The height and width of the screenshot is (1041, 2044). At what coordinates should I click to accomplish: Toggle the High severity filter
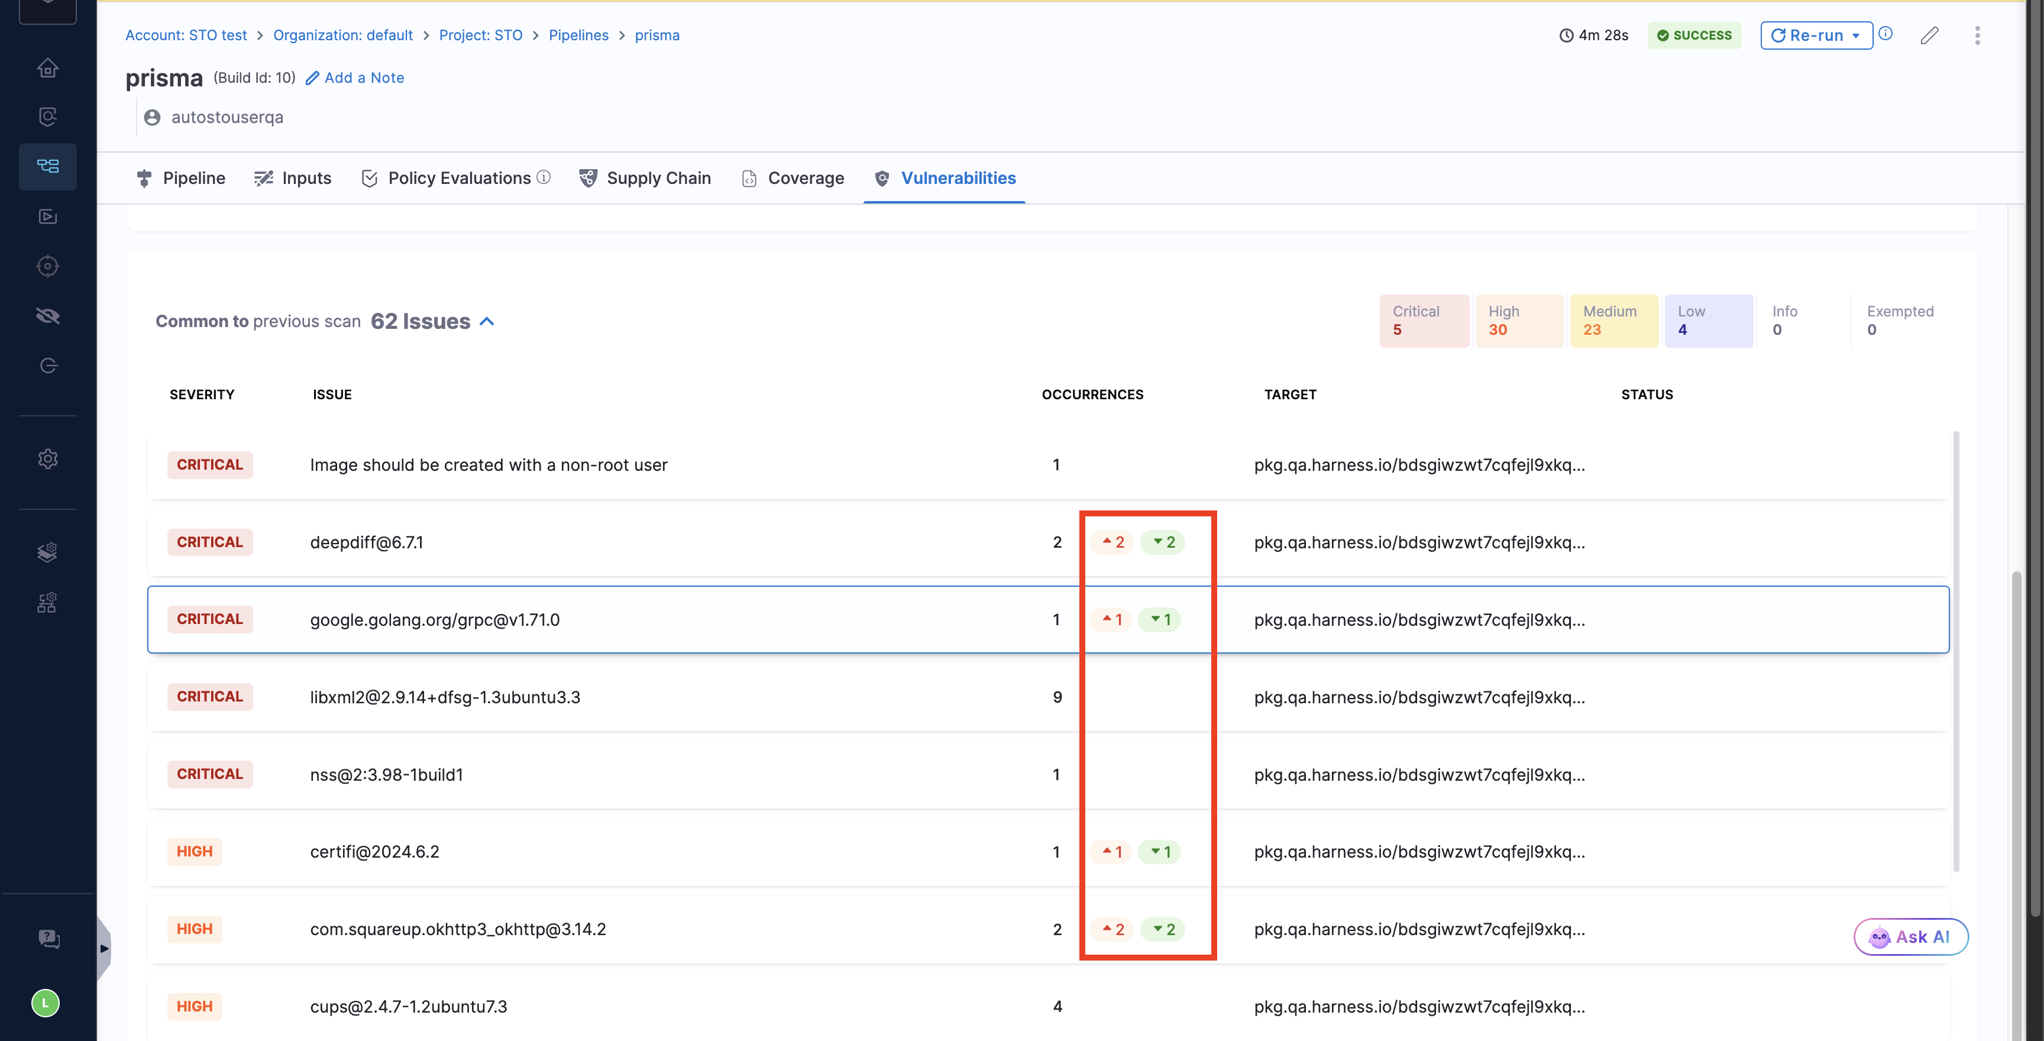point(1519,321)
